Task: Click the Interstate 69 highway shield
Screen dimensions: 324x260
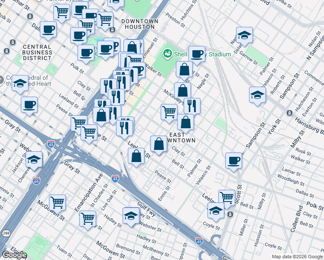Action: [36, 181]
